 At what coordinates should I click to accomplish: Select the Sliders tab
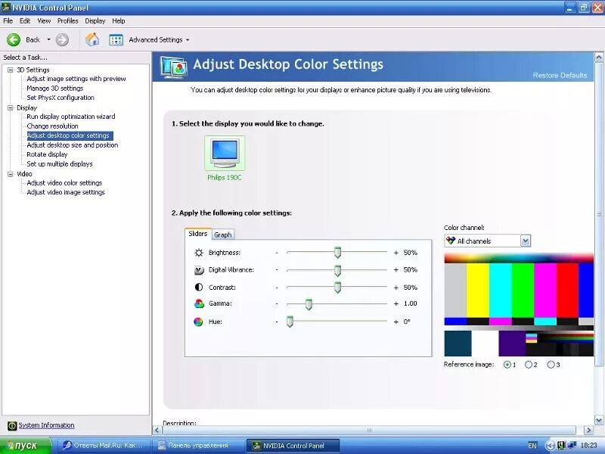coord(198,234)
